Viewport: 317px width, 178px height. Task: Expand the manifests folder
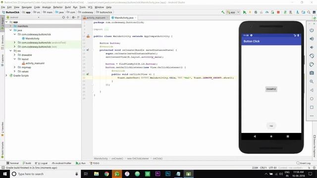[x=10, y=26]
